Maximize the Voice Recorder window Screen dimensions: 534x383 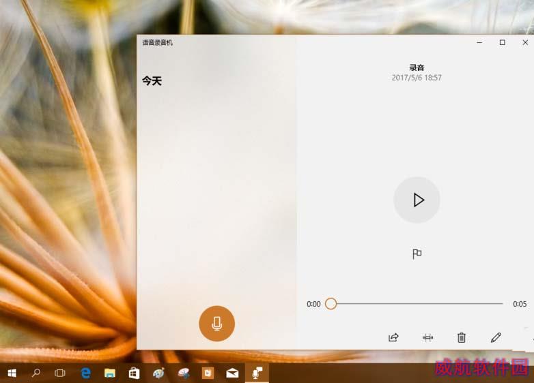[x=503, y=42]
